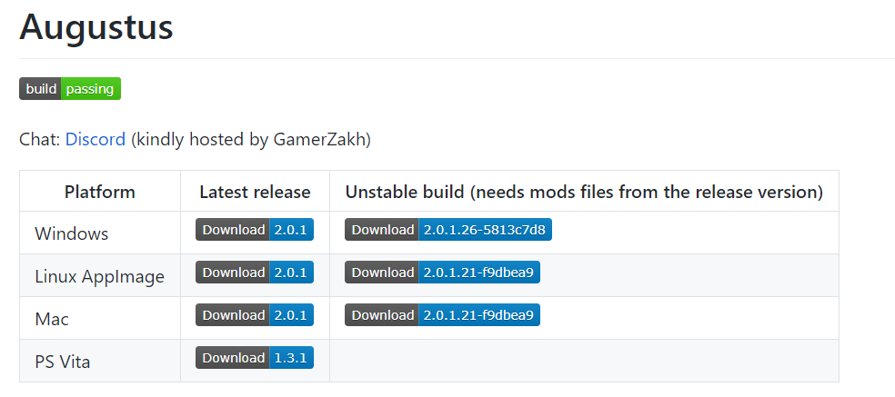This screenshot has height=397, width=895.
Task: Select the PS Vita platform cell
Action: [x=63, y=362]
